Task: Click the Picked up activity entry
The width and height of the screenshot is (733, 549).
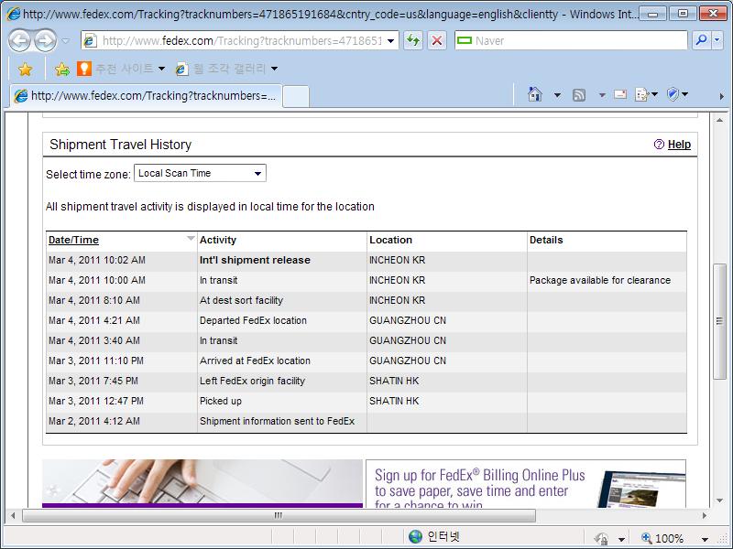Action: point(221,401)
